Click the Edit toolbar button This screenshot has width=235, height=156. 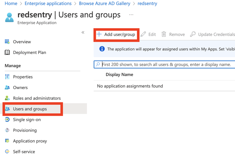click(x=148, y=34)
